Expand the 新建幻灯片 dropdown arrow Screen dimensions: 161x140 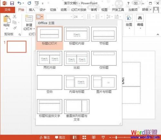point(34,29)
